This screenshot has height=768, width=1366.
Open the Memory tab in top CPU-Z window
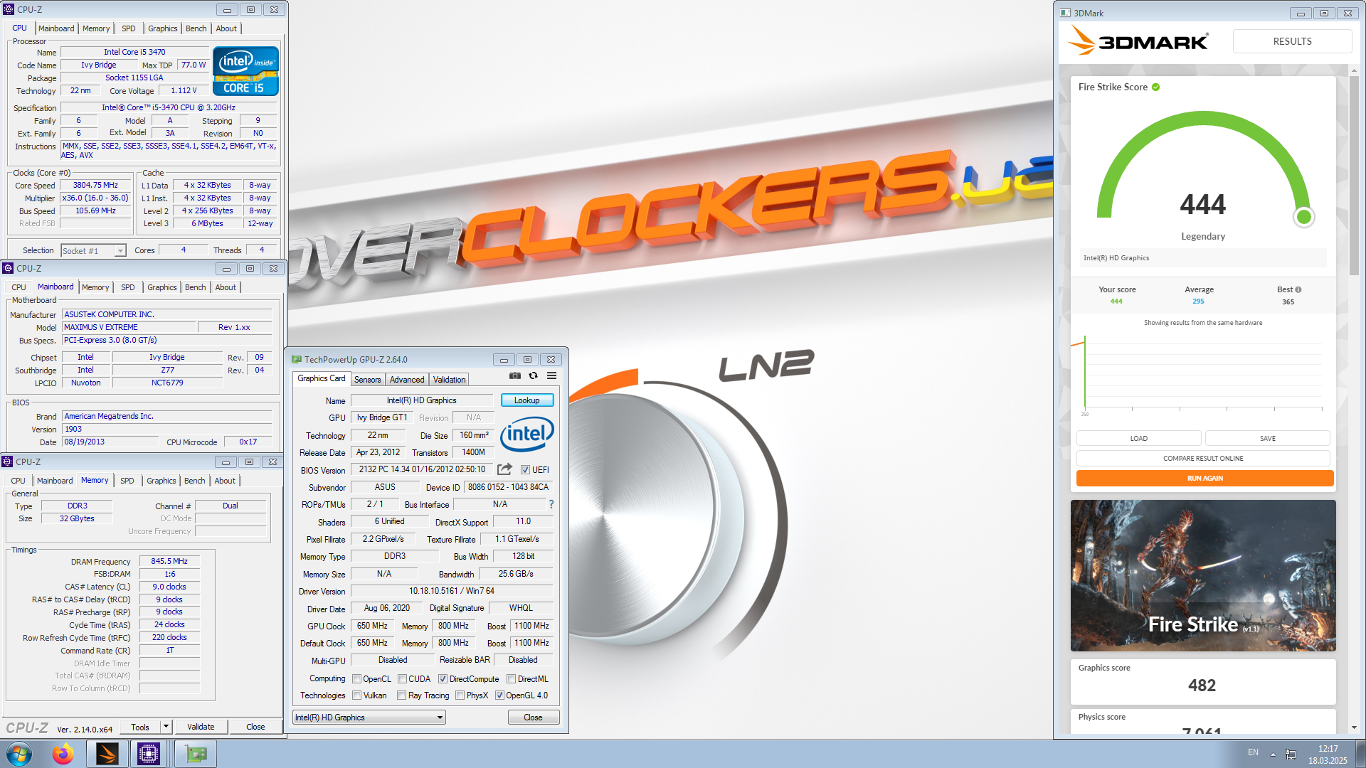pyautogui.click(x=96, y=28)
